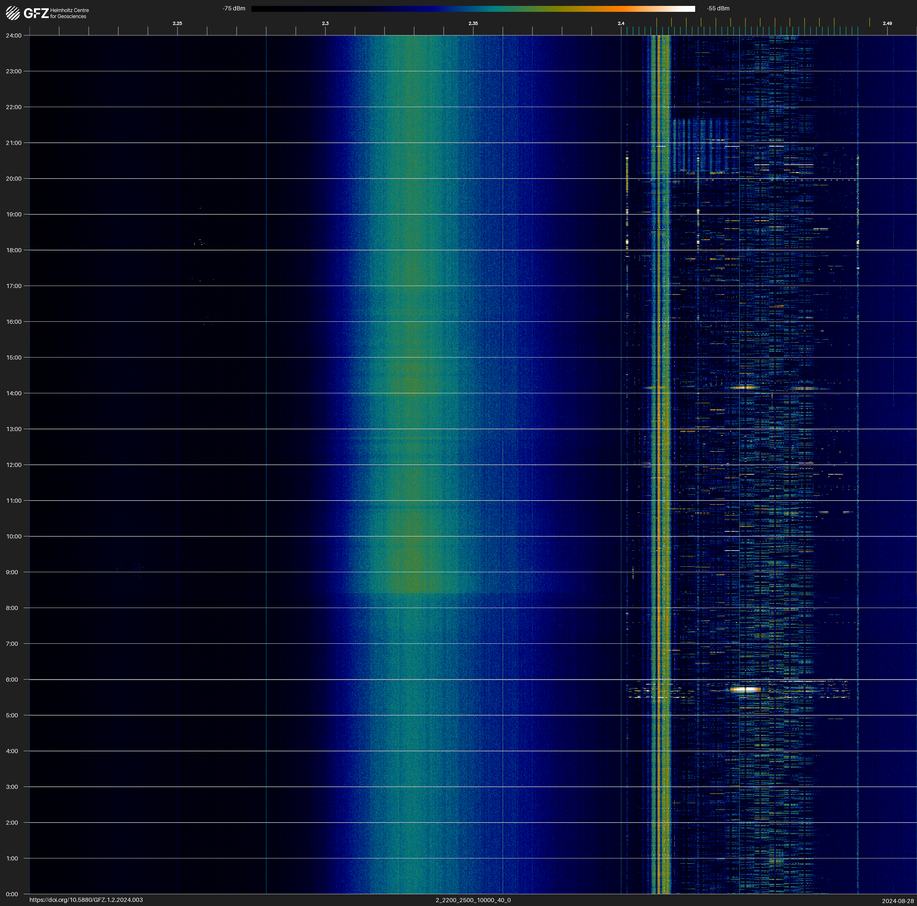Screen dimensions: 917x906
Task: Select the 2.3 frequency axis label
Action: pyautogui.click(x=325, y=23)
